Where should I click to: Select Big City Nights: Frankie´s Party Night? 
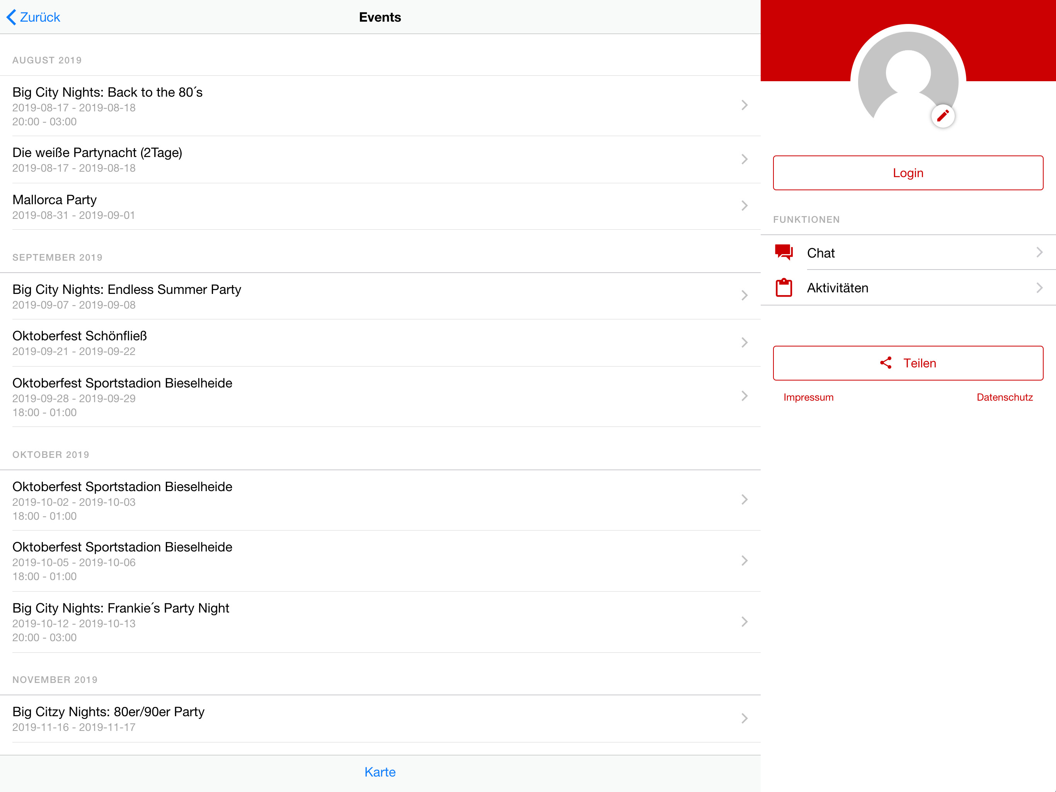click(380, 622)
